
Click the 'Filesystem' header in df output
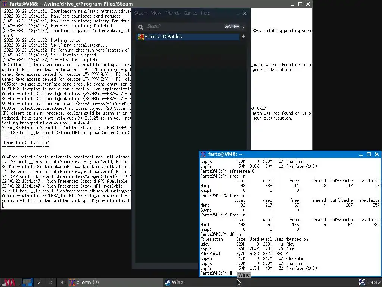pyautogui.click(x=212, y=239)
